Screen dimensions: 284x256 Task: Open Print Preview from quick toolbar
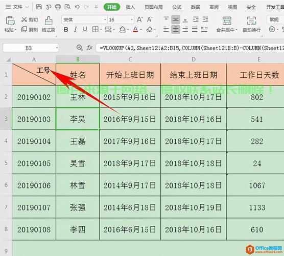coord(67,7)
